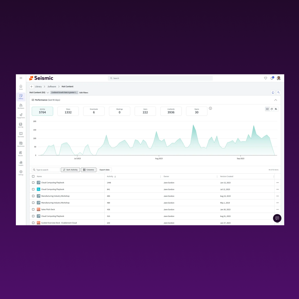
Task: Click the Export data button
Action: coord(104,170)
